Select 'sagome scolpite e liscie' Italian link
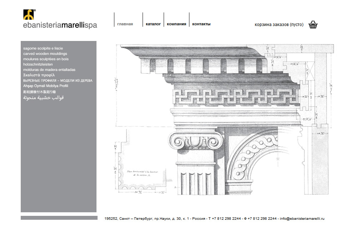362x239 pixels. [43, 48]
